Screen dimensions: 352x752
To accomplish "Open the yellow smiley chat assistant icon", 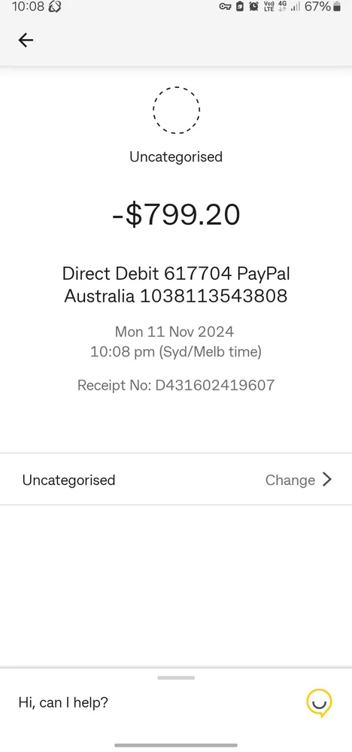I will point(319,702).
